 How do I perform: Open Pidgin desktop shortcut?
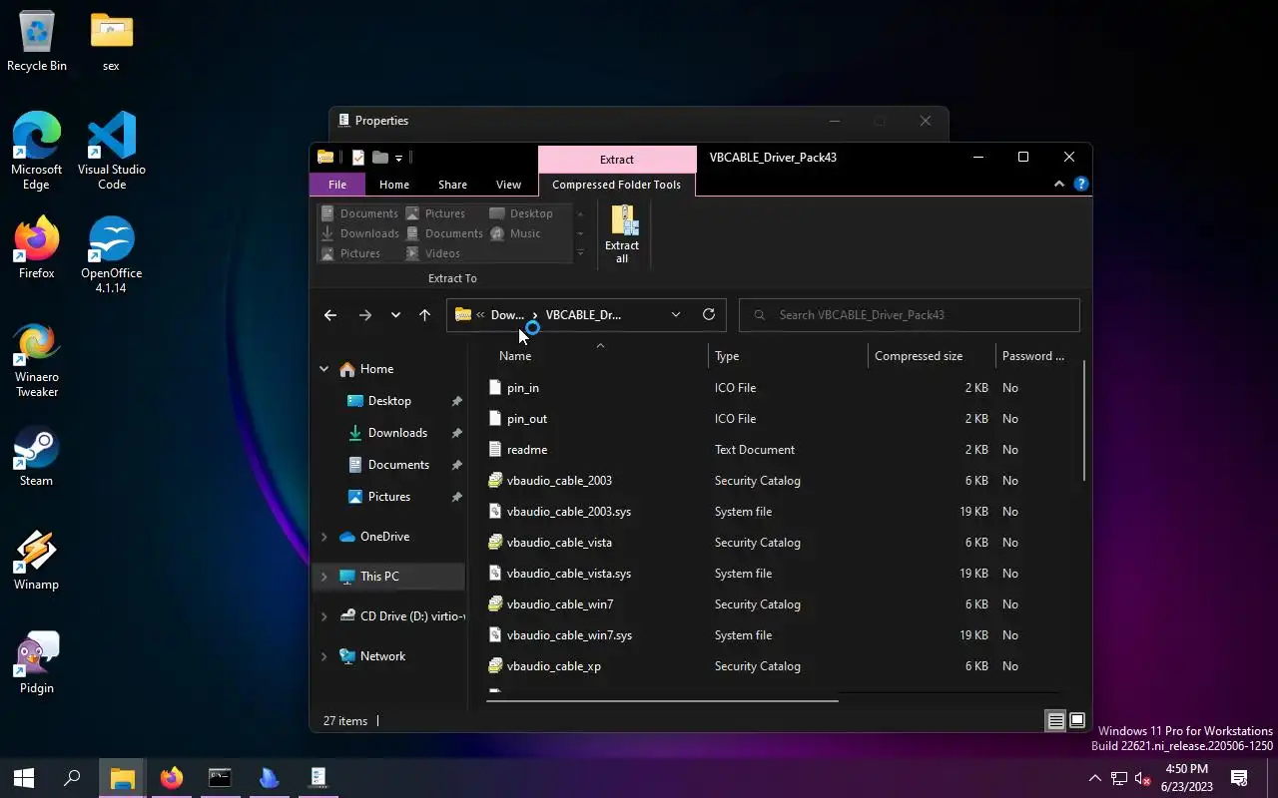37,663
